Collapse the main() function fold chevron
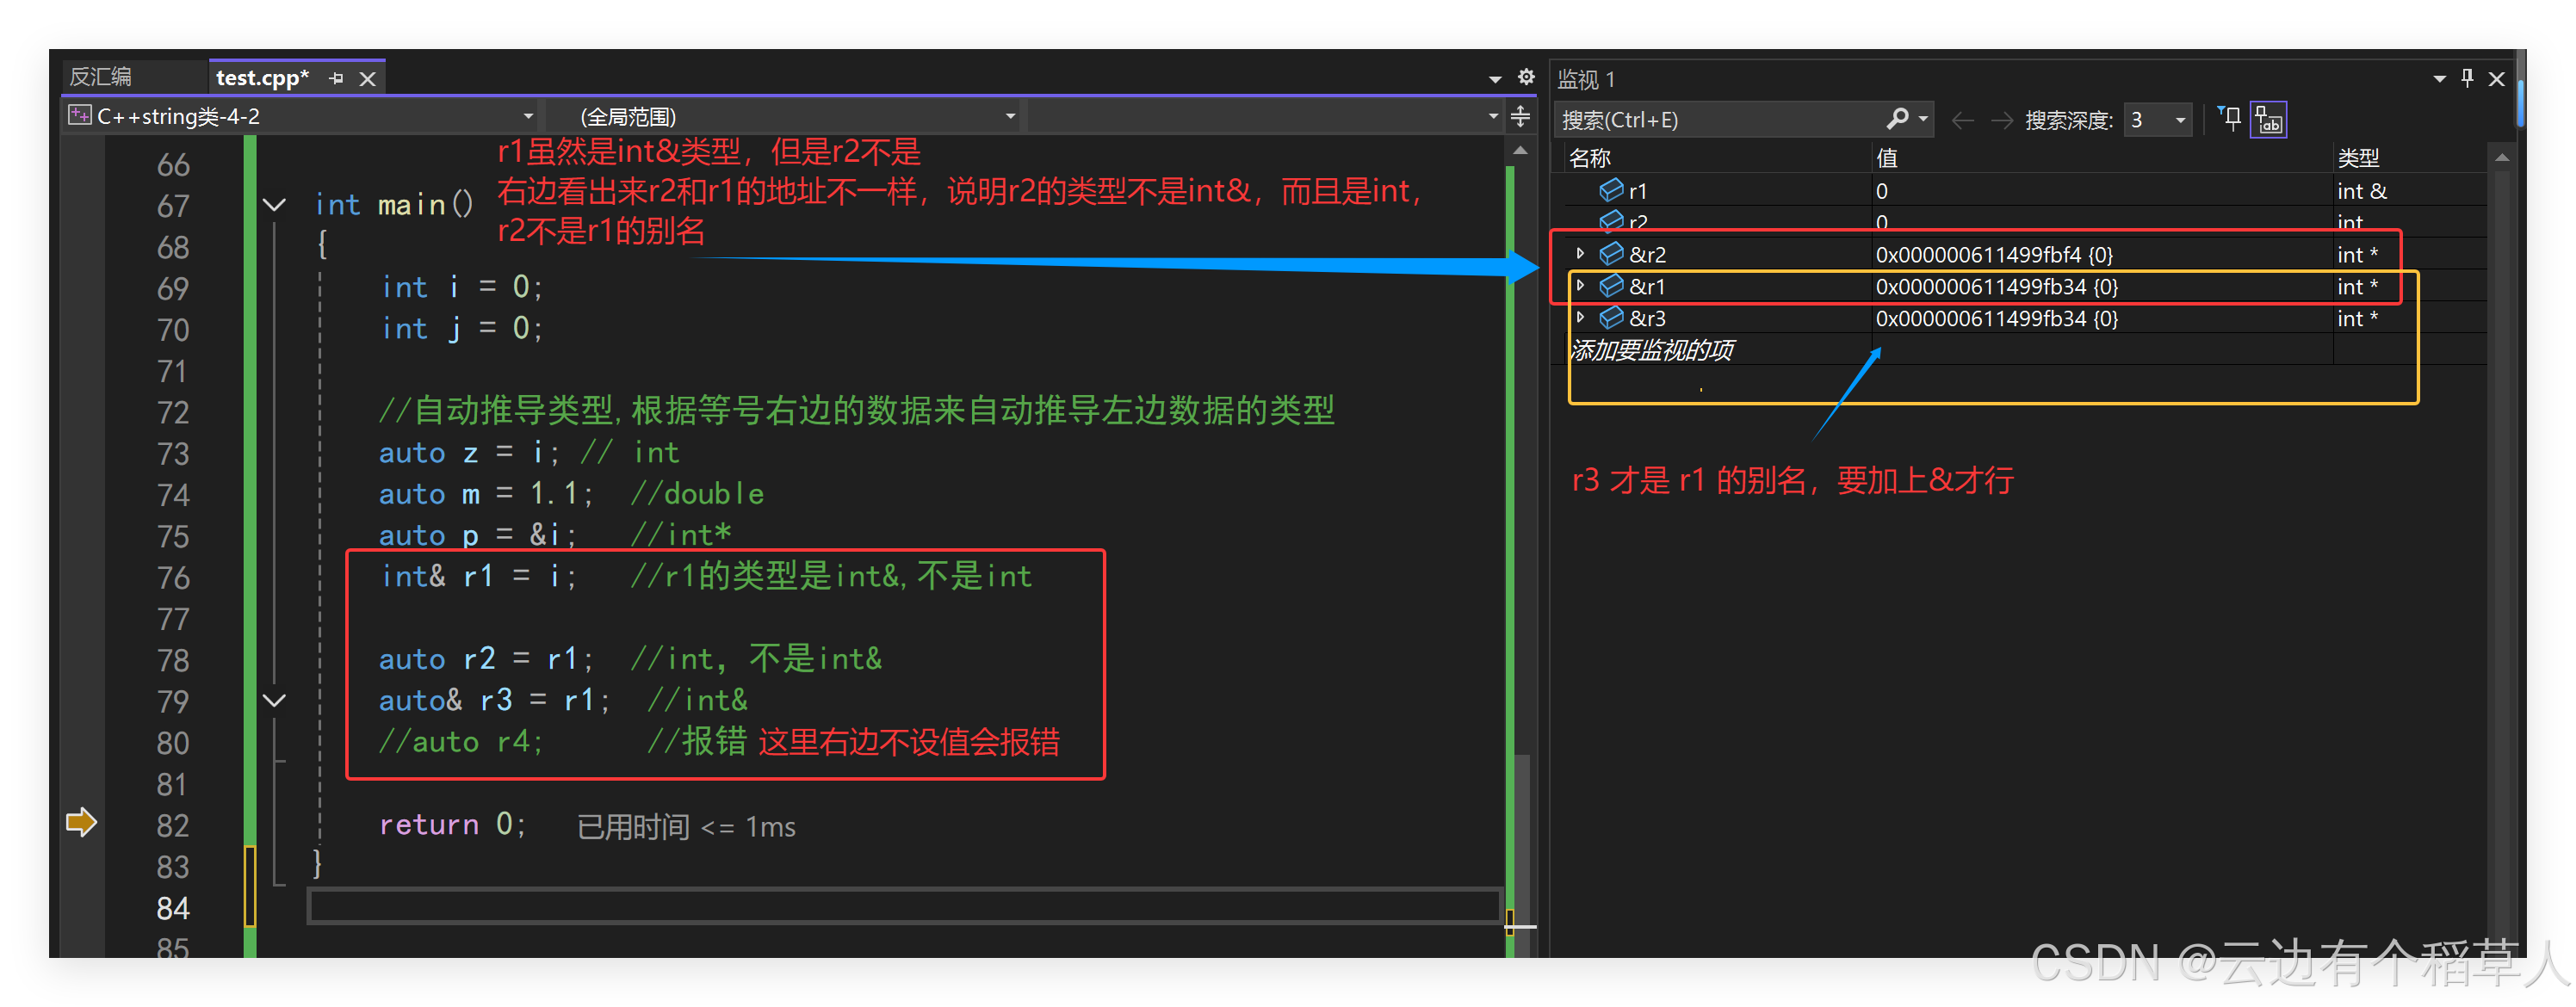This screenshot has height=1007, width=2576. coord(274,205)
